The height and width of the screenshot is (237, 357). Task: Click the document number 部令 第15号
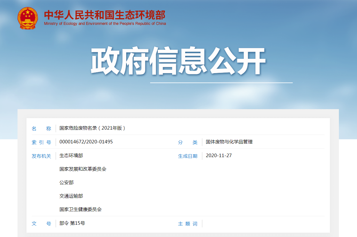72,223
